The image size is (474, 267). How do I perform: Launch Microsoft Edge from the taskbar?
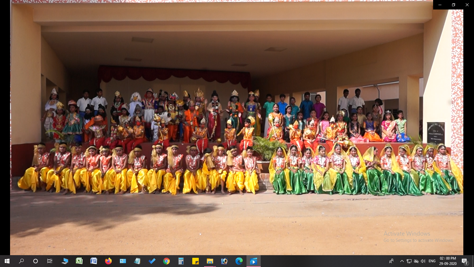coord(239,261)
